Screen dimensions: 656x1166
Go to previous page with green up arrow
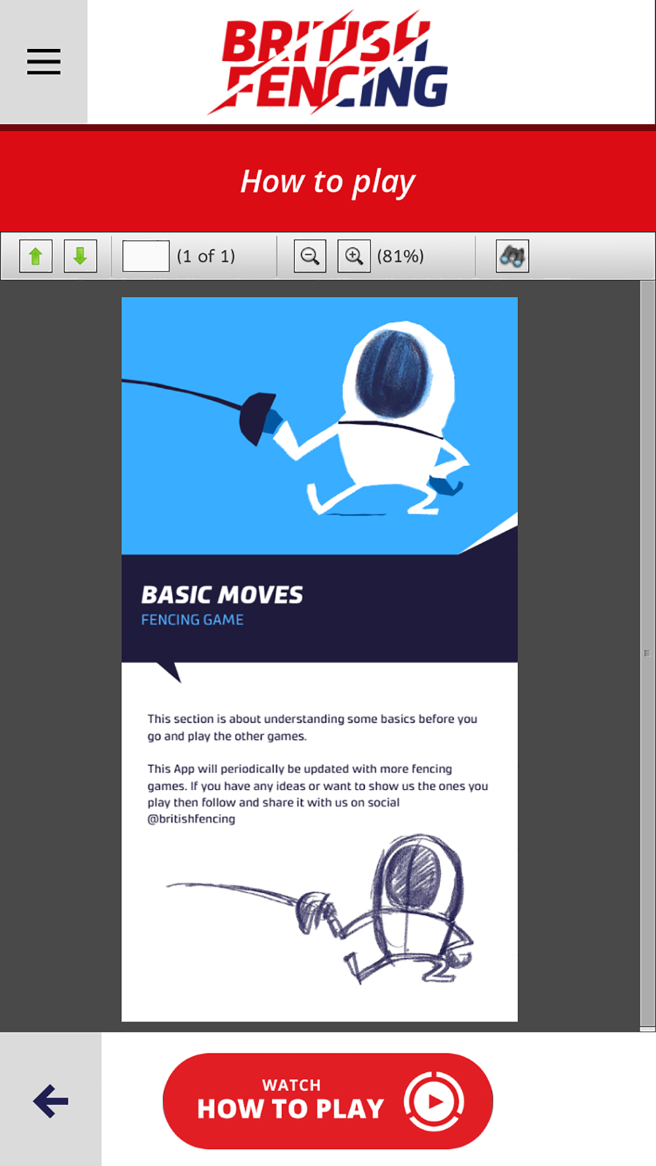pyautogui.click(x=36, y=256)
